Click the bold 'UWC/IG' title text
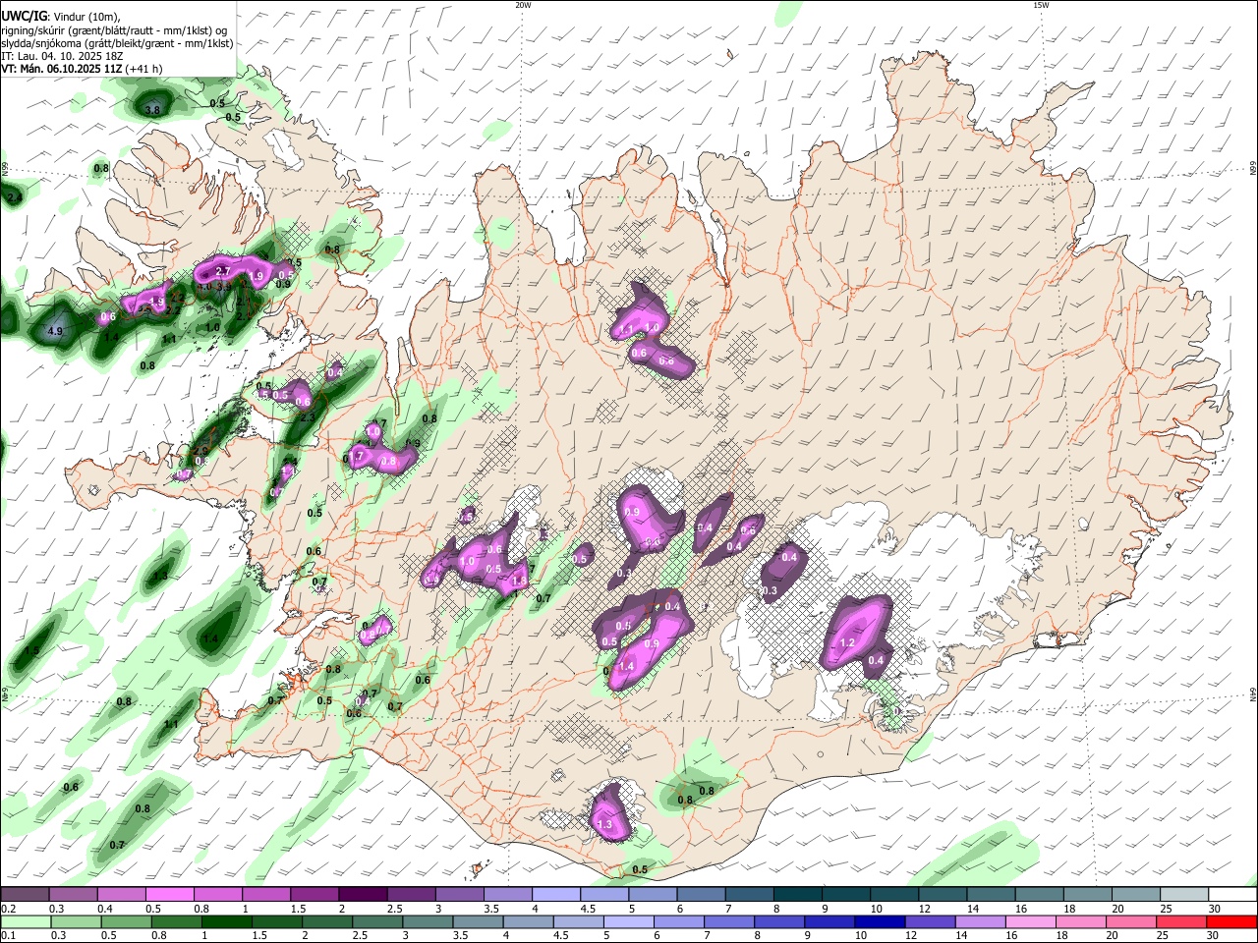Image resolution: width=1258 pixels, height=943 pixels. pyautogui.click(x=24, y=16)
